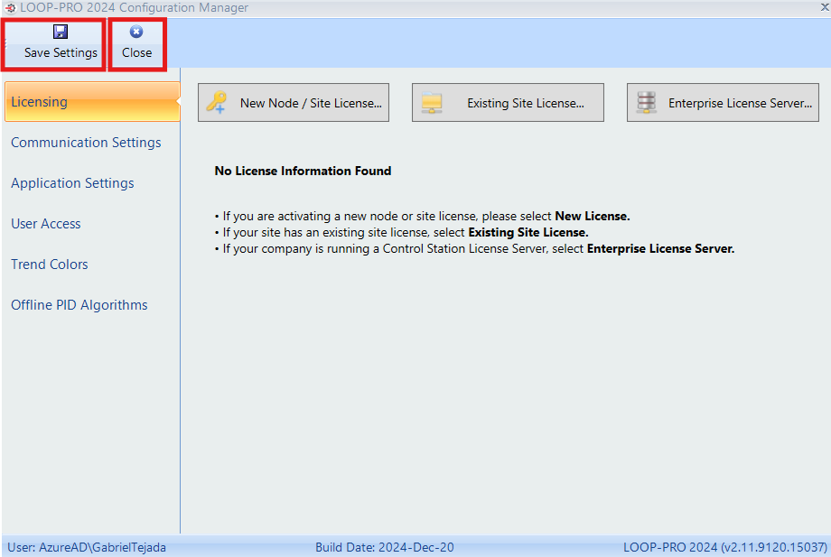The height and width of the screenshot is (557, 831).
Task: Select Offline PID Algorithms section
Action: (x=79, y=305)
